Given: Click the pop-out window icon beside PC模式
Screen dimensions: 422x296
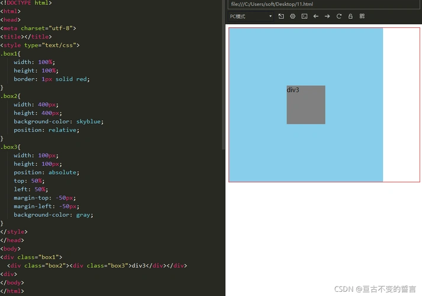Looking at the screenshot, I should 281,17.
